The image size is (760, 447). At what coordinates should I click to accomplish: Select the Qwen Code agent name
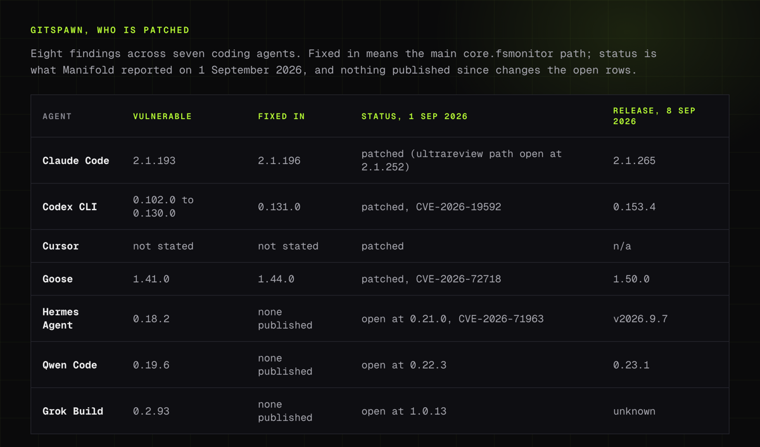70,365
